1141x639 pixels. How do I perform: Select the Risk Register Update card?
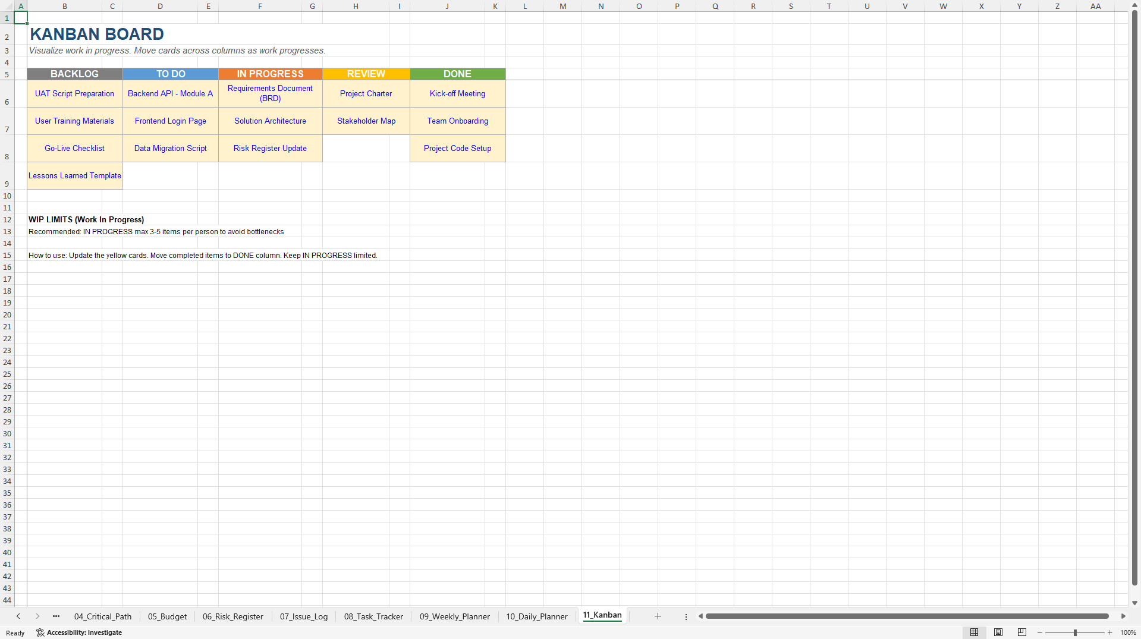(x=271, y=149)
